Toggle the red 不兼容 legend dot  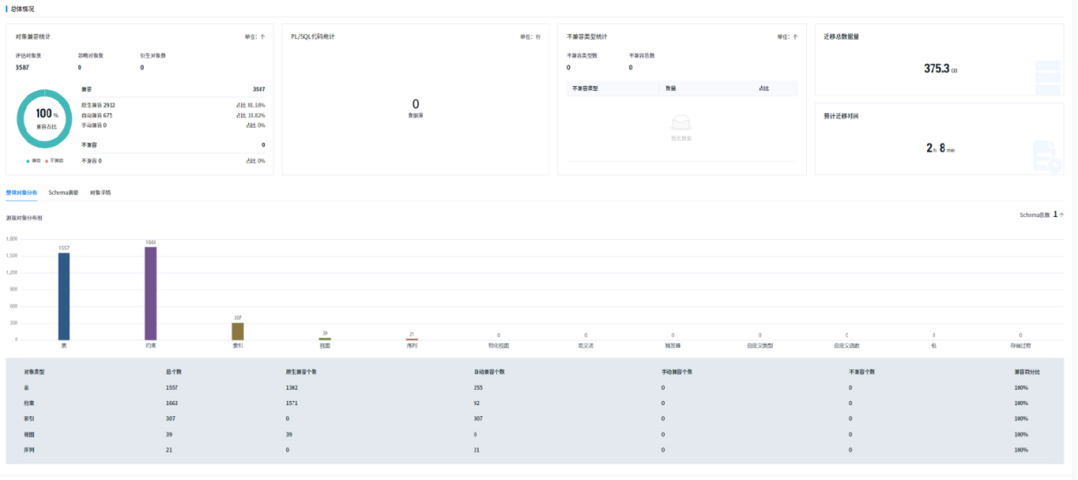pyautogui.click(x=47, y=160)
